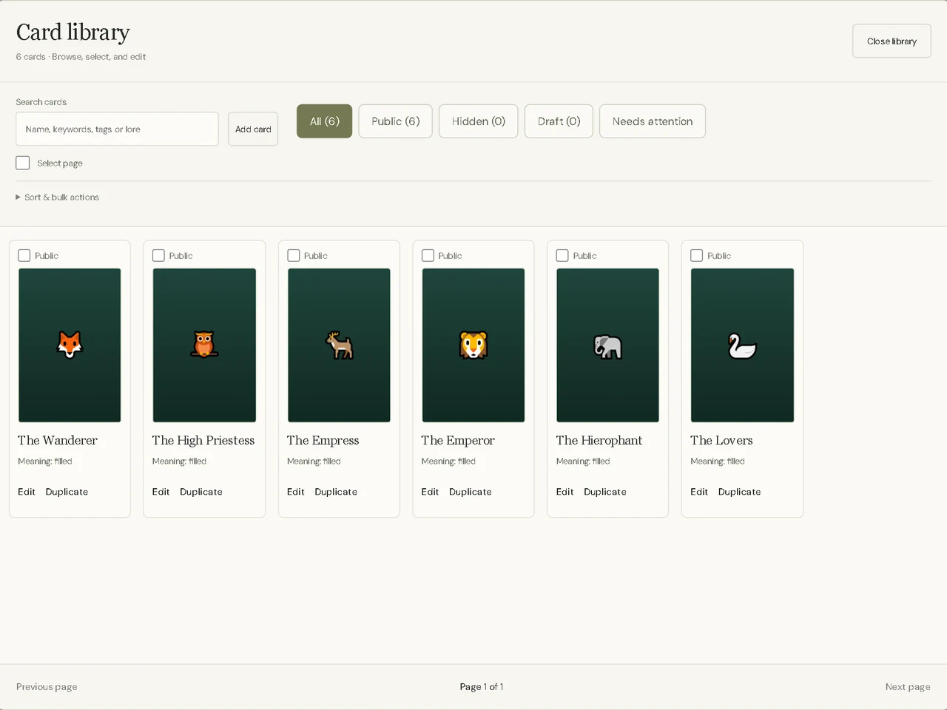Screen dimensions: 947x710
Task: Edit The Lovers card
Action: [699, 492]
